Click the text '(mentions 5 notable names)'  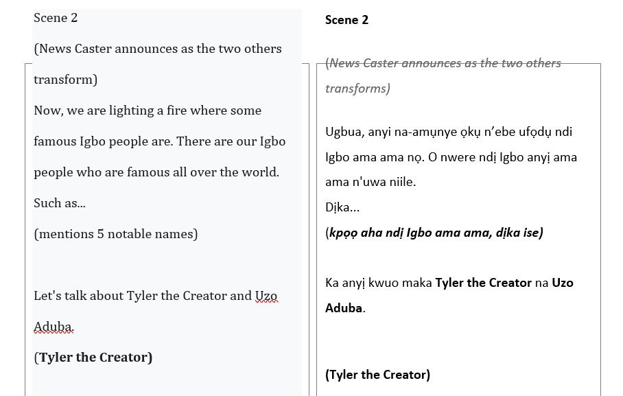pyautogui.click(x=116, y=234)
